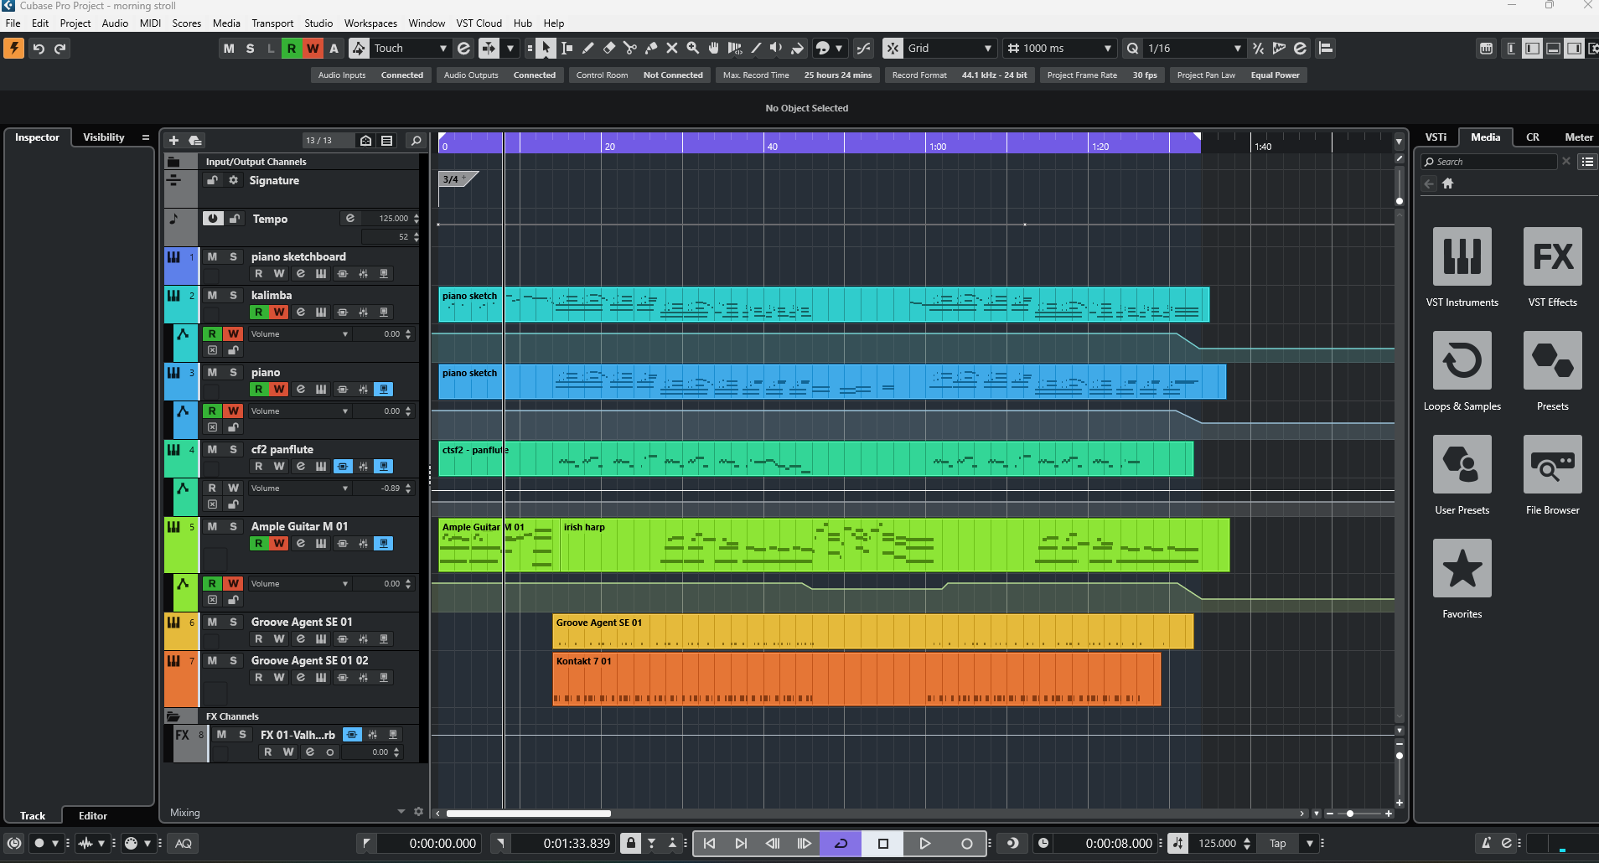Click the Stop transport button
Screen dimensions: 1599x863
coord(882,844)
